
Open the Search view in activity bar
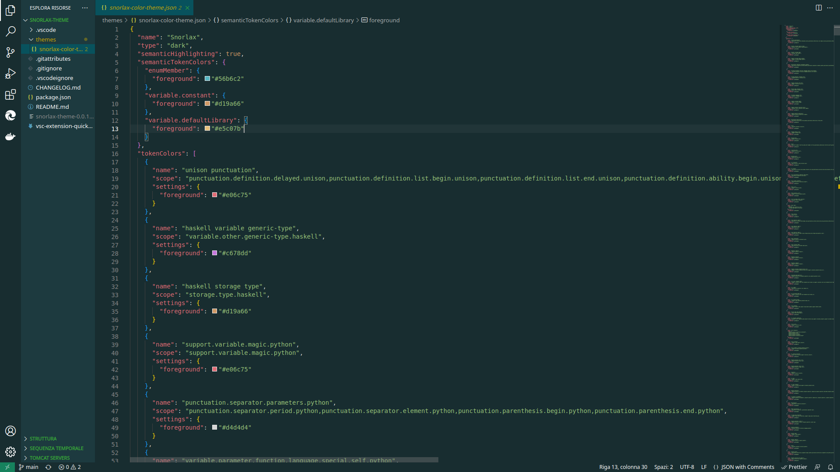click(x=10, y=31)
